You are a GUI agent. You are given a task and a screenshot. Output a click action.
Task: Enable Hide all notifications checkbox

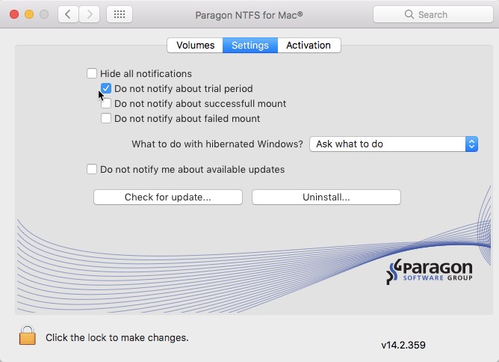(x=92, y=73)
